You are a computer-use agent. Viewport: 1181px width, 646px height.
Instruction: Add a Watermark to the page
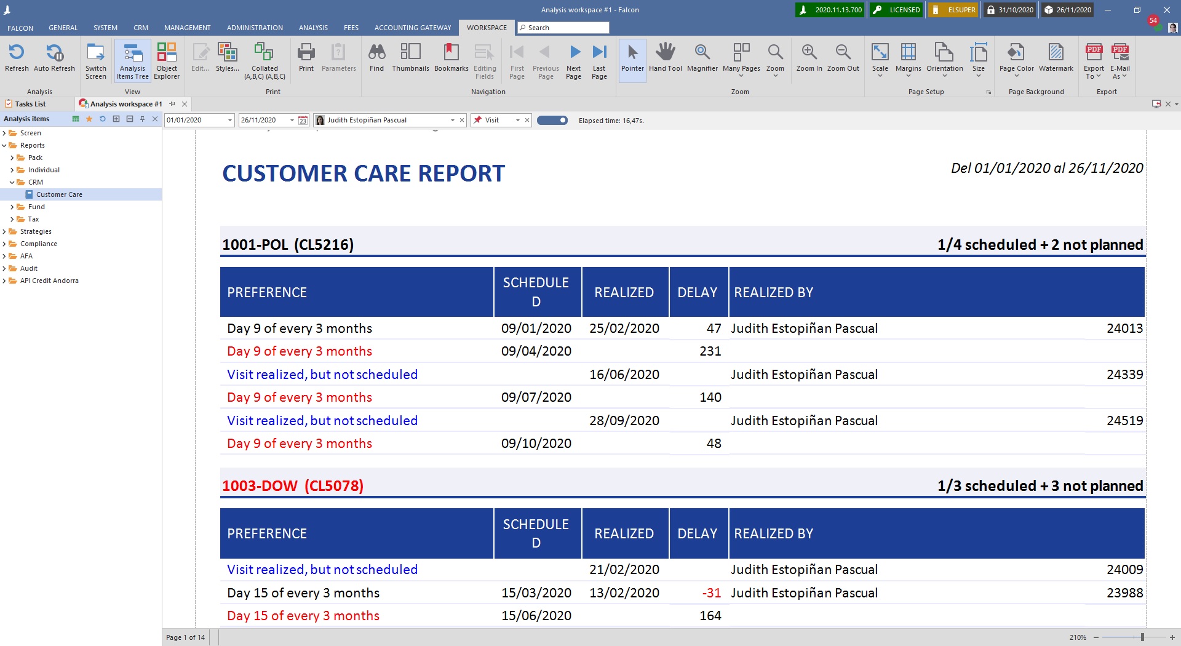(1056, 58)
